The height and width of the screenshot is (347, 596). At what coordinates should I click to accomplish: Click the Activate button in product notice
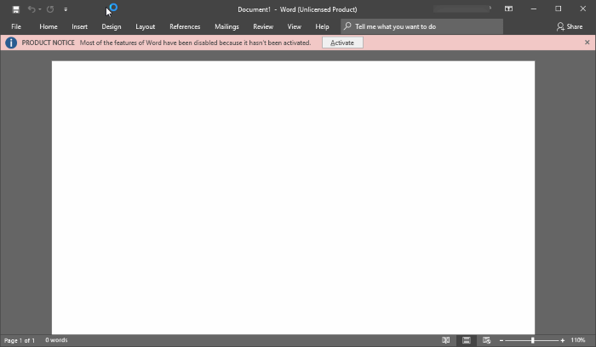[342, 43]
